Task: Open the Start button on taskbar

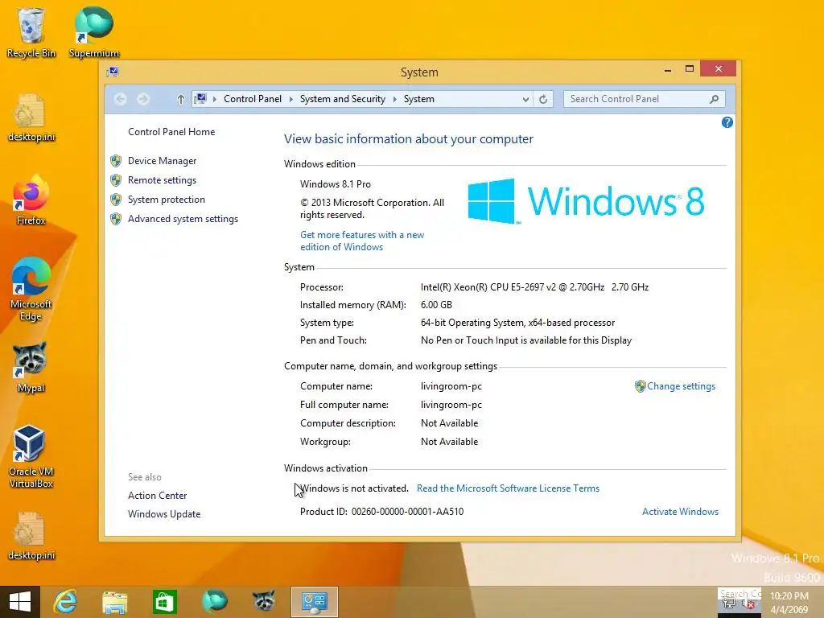Action: tap(20, 602)
